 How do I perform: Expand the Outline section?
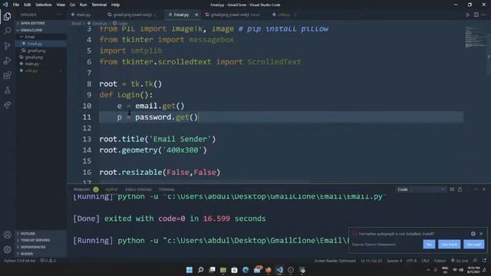pyautogui.click(x=41, y=233)
